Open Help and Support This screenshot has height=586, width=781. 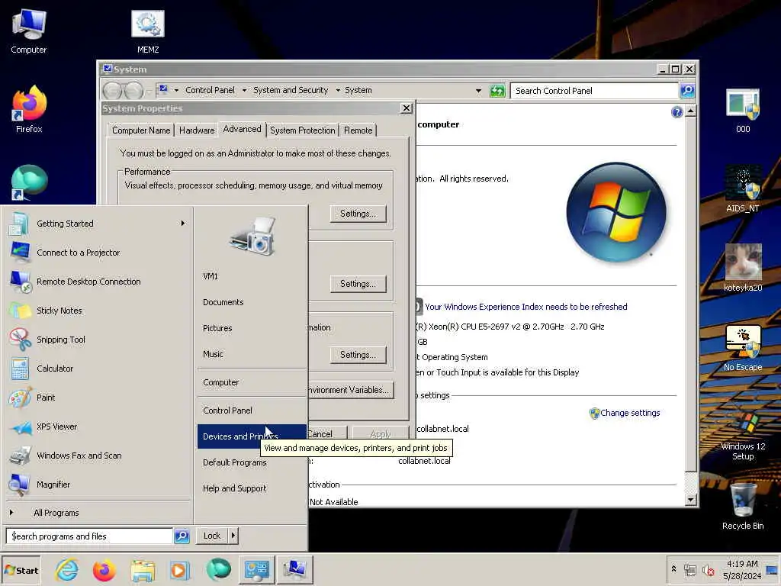tap(252, 488)
